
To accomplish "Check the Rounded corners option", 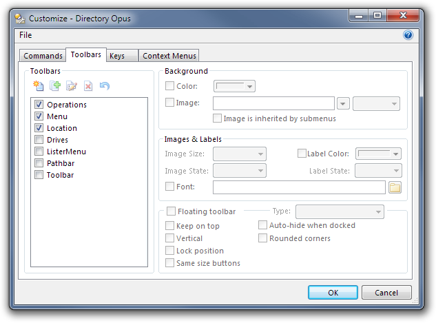I will point(262,238).
